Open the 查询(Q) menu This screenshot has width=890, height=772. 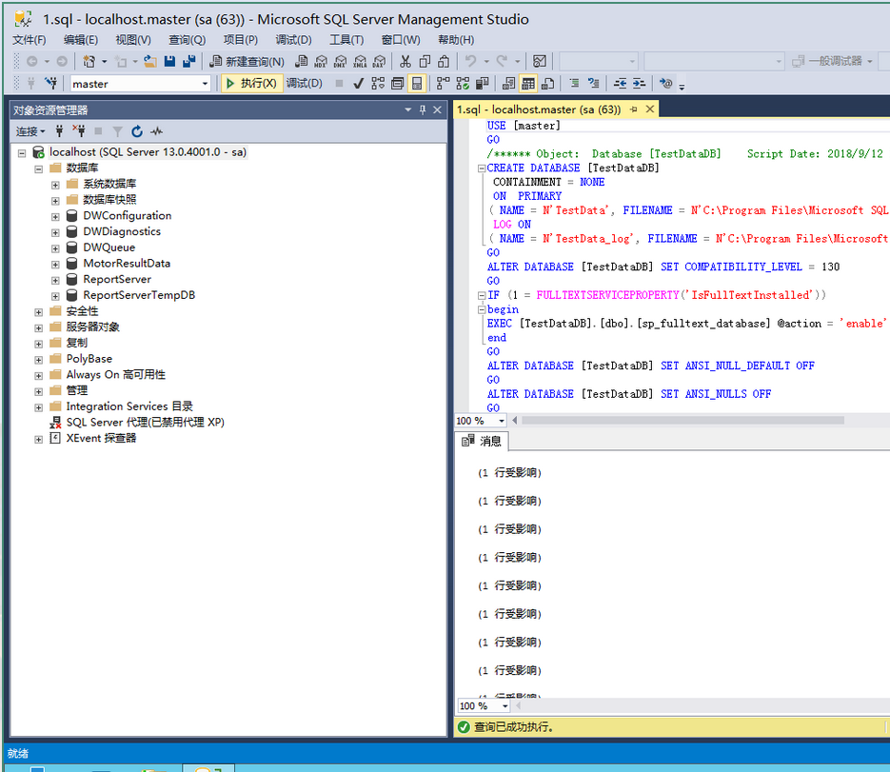[187, 39]
